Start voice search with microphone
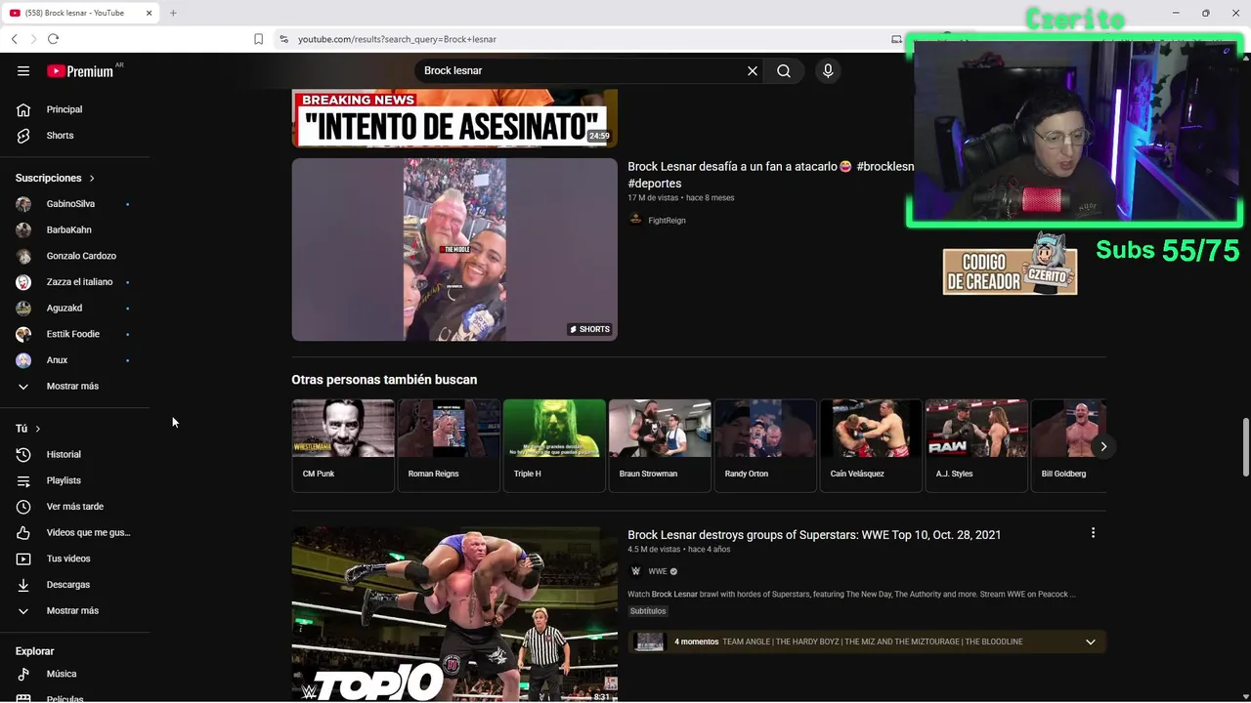 tap(828, 70)
